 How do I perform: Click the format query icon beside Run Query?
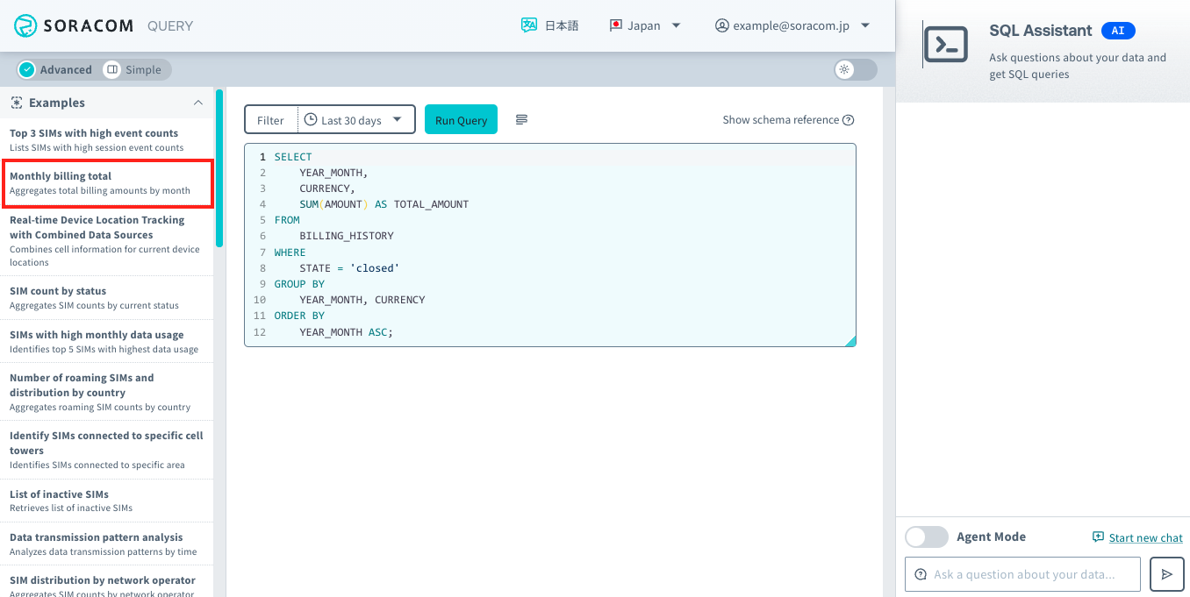point(521,119)
